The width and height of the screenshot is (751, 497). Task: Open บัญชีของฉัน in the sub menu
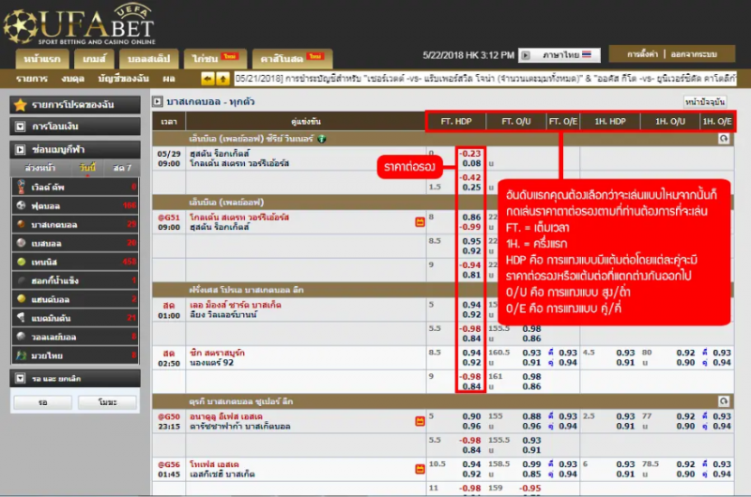124,79
